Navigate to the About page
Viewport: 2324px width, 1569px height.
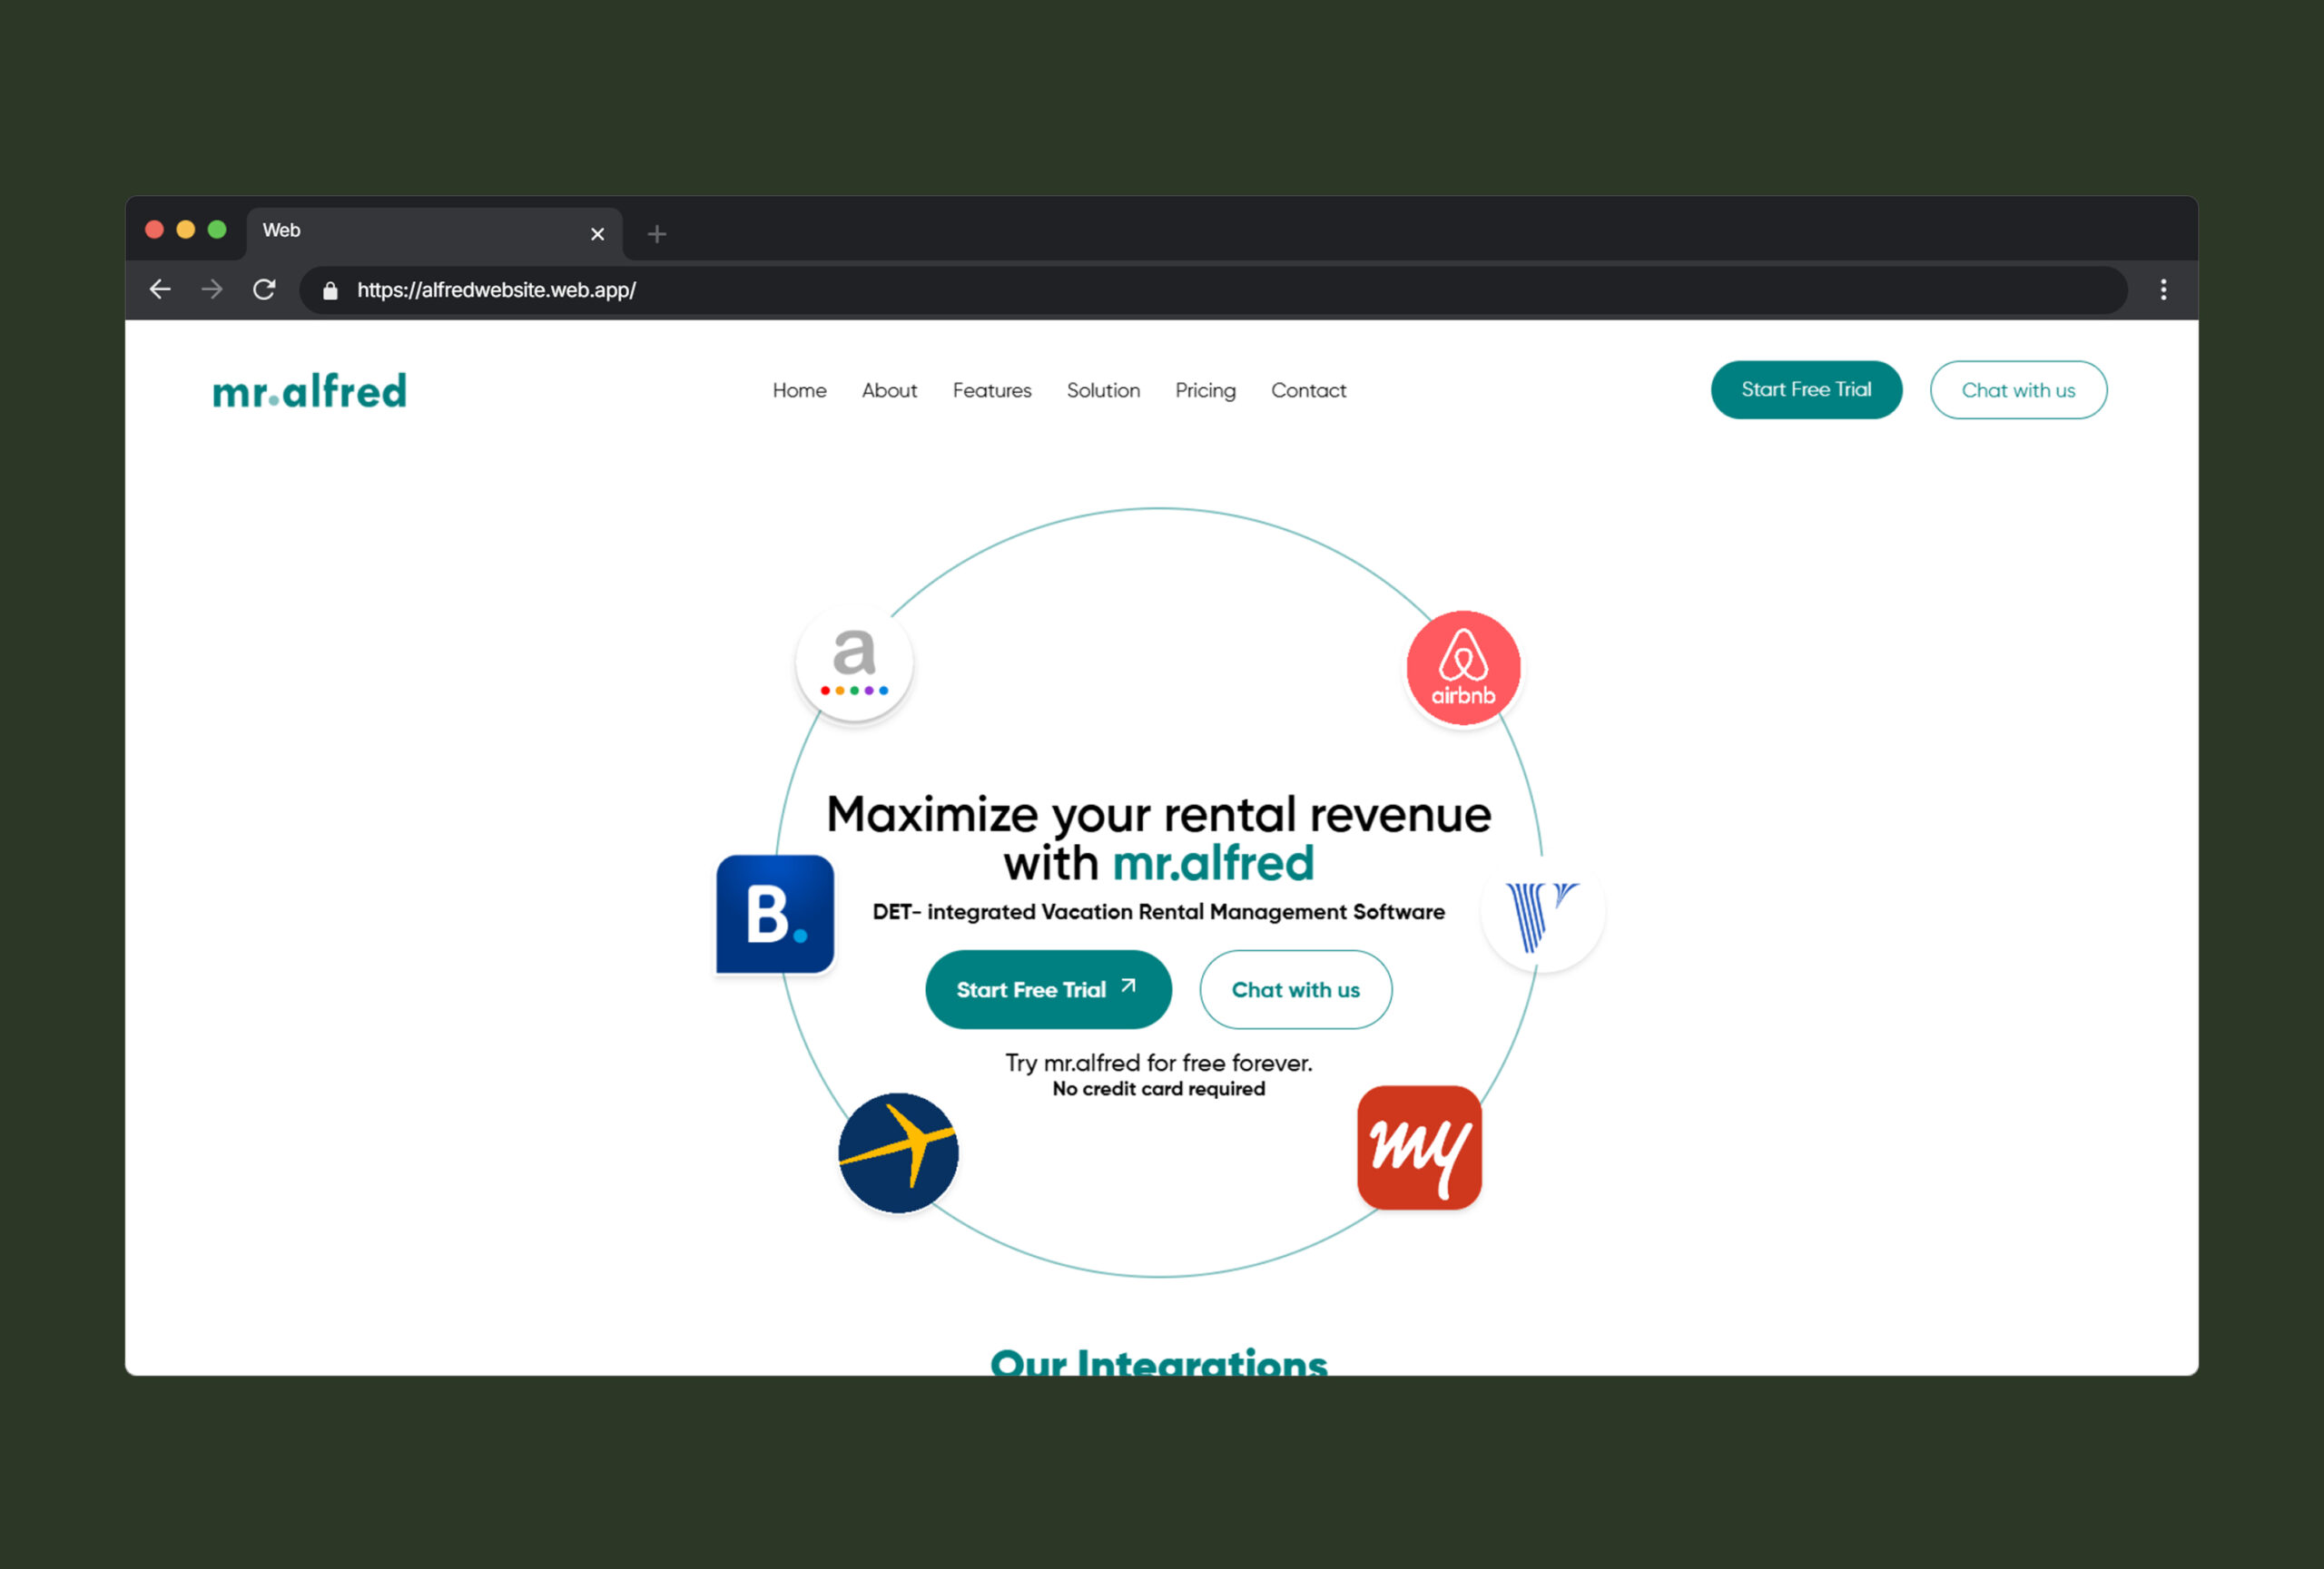889,391
